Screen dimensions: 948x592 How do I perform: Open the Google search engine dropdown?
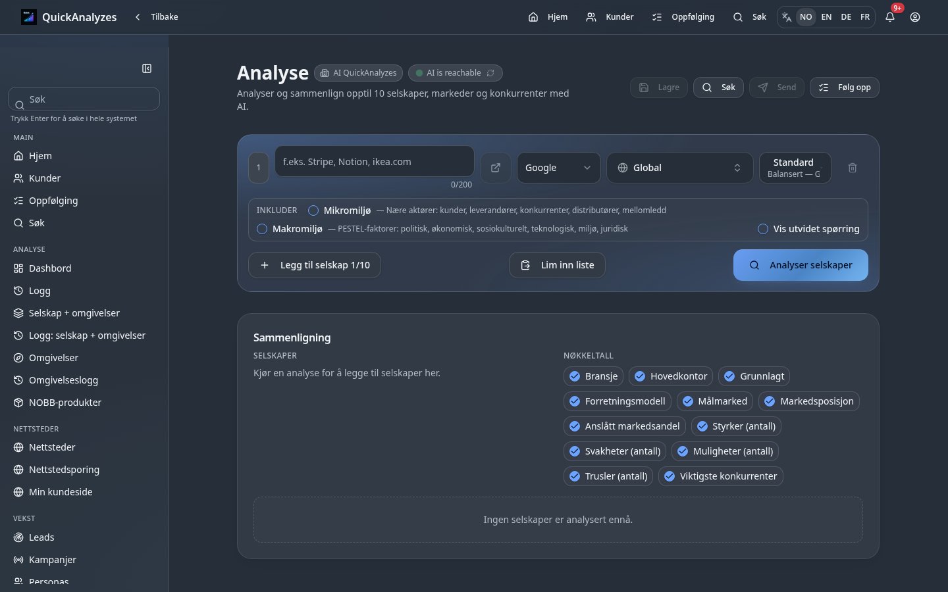pos(558,168)
